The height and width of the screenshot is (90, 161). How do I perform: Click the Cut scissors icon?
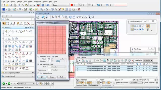pos(19,5)
